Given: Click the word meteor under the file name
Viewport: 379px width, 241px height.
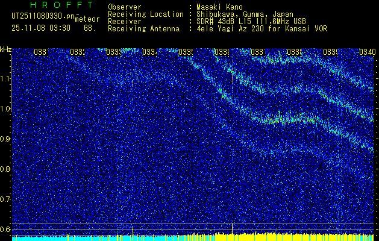Looking at the screenshot, I should coord(87,19).
